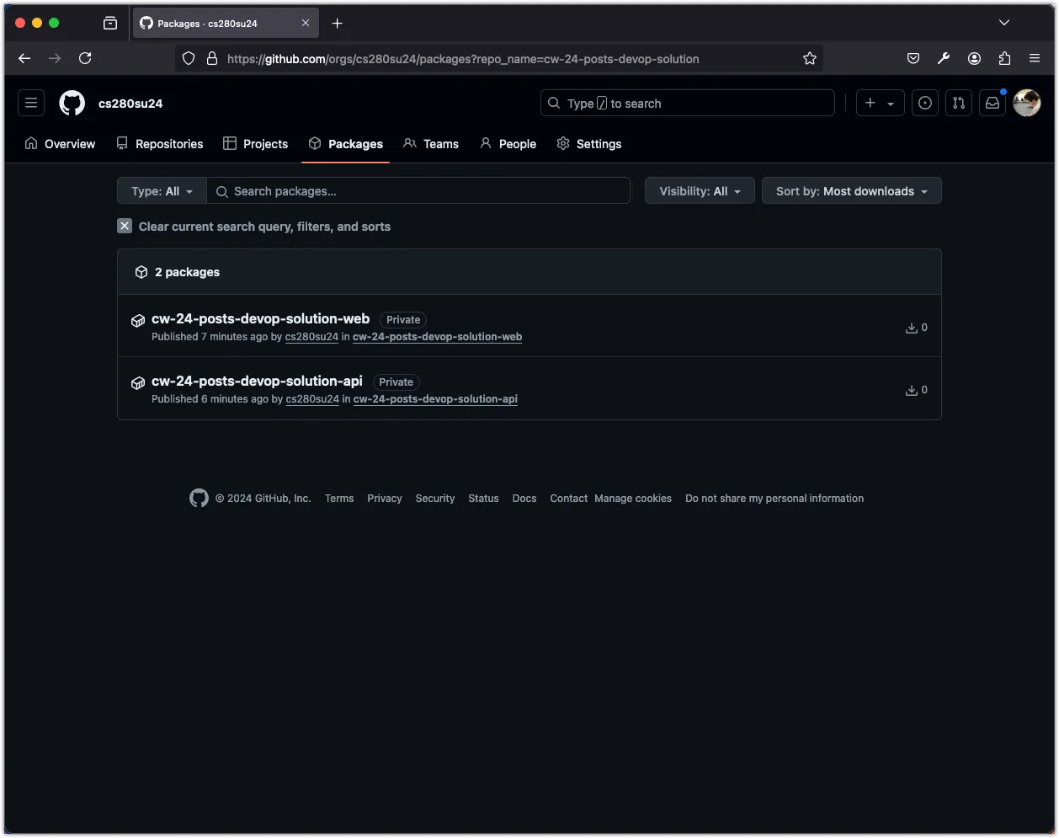Select the Packages · cs280su24 browser tab
This screenshot has height=838, width=1059.
(x=226, y=23)
